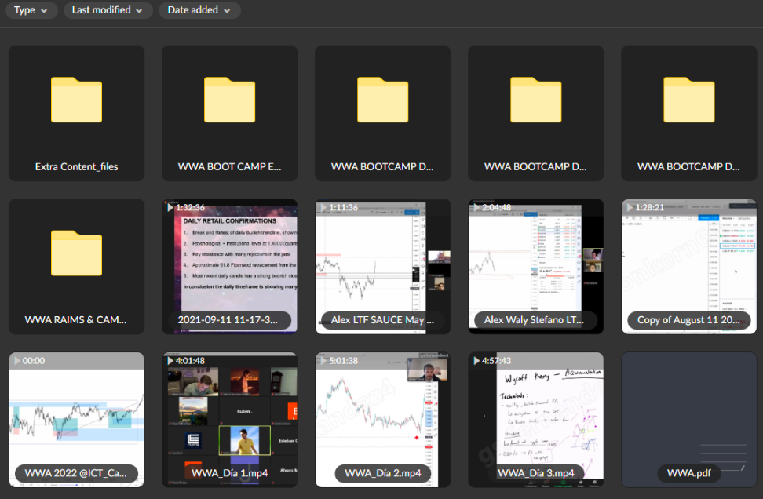Click the folder icon in the last top-row tile

pos(688,99)
